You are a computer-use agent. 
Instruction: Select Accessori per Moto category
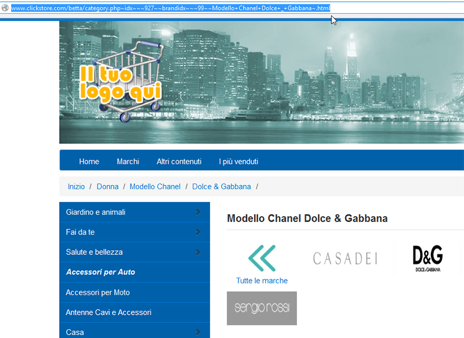pos(135,292)
